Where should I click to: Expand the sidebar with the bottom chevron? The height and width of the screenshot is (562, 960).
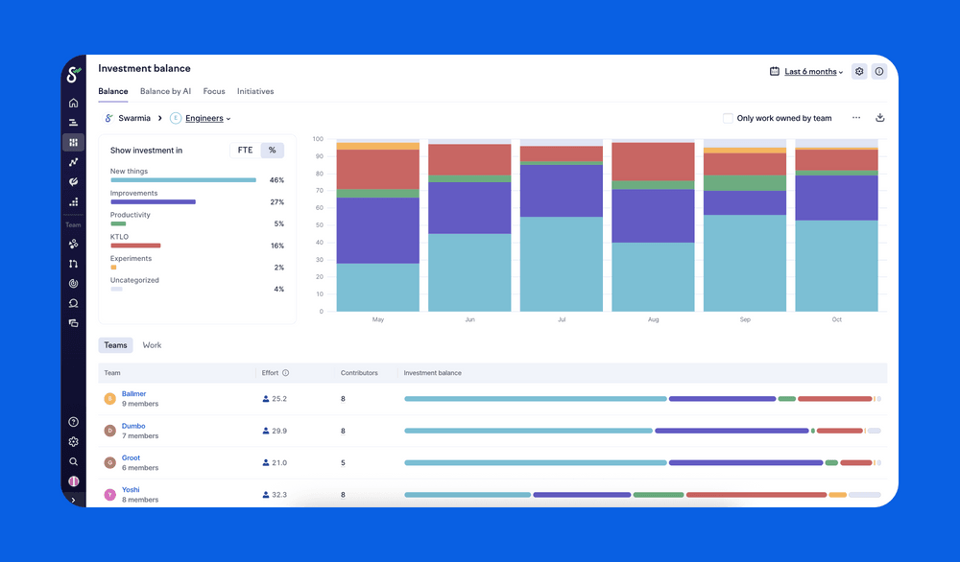[x=73, y=500]
